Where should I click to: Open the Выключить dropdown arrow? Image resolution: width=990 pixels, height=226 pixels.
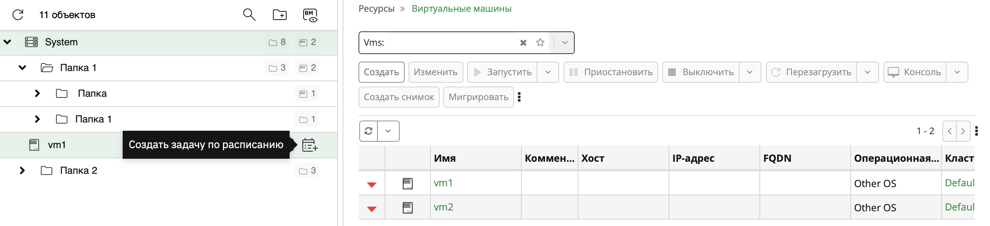(750, 72)
